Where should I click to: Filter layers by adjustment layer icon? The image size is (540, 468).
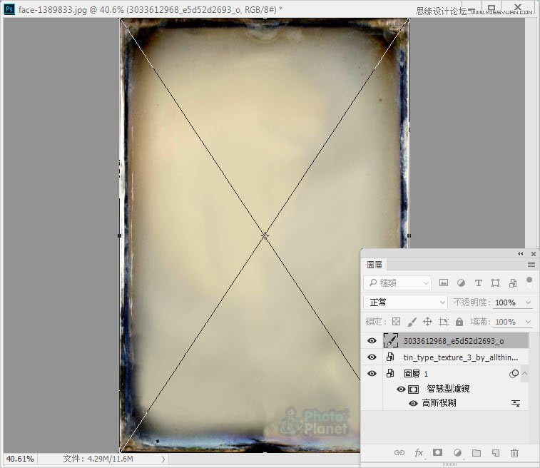point(461,283)
